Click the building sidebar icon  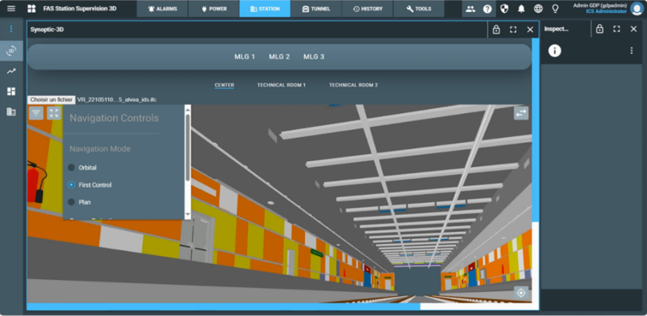[x=11, y=112]
